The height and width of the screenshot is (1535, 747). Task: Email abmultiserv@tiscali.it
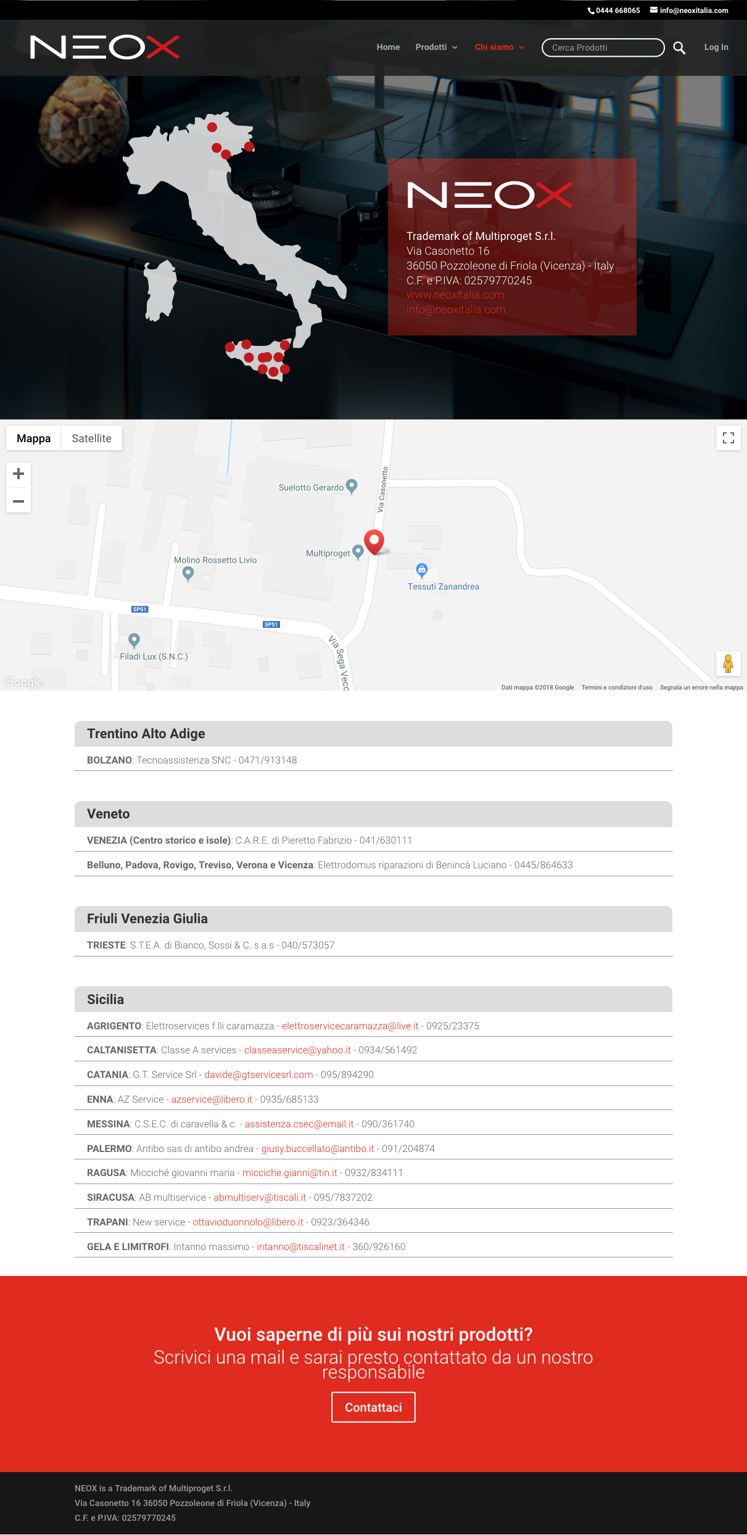tap(260, 1198)
